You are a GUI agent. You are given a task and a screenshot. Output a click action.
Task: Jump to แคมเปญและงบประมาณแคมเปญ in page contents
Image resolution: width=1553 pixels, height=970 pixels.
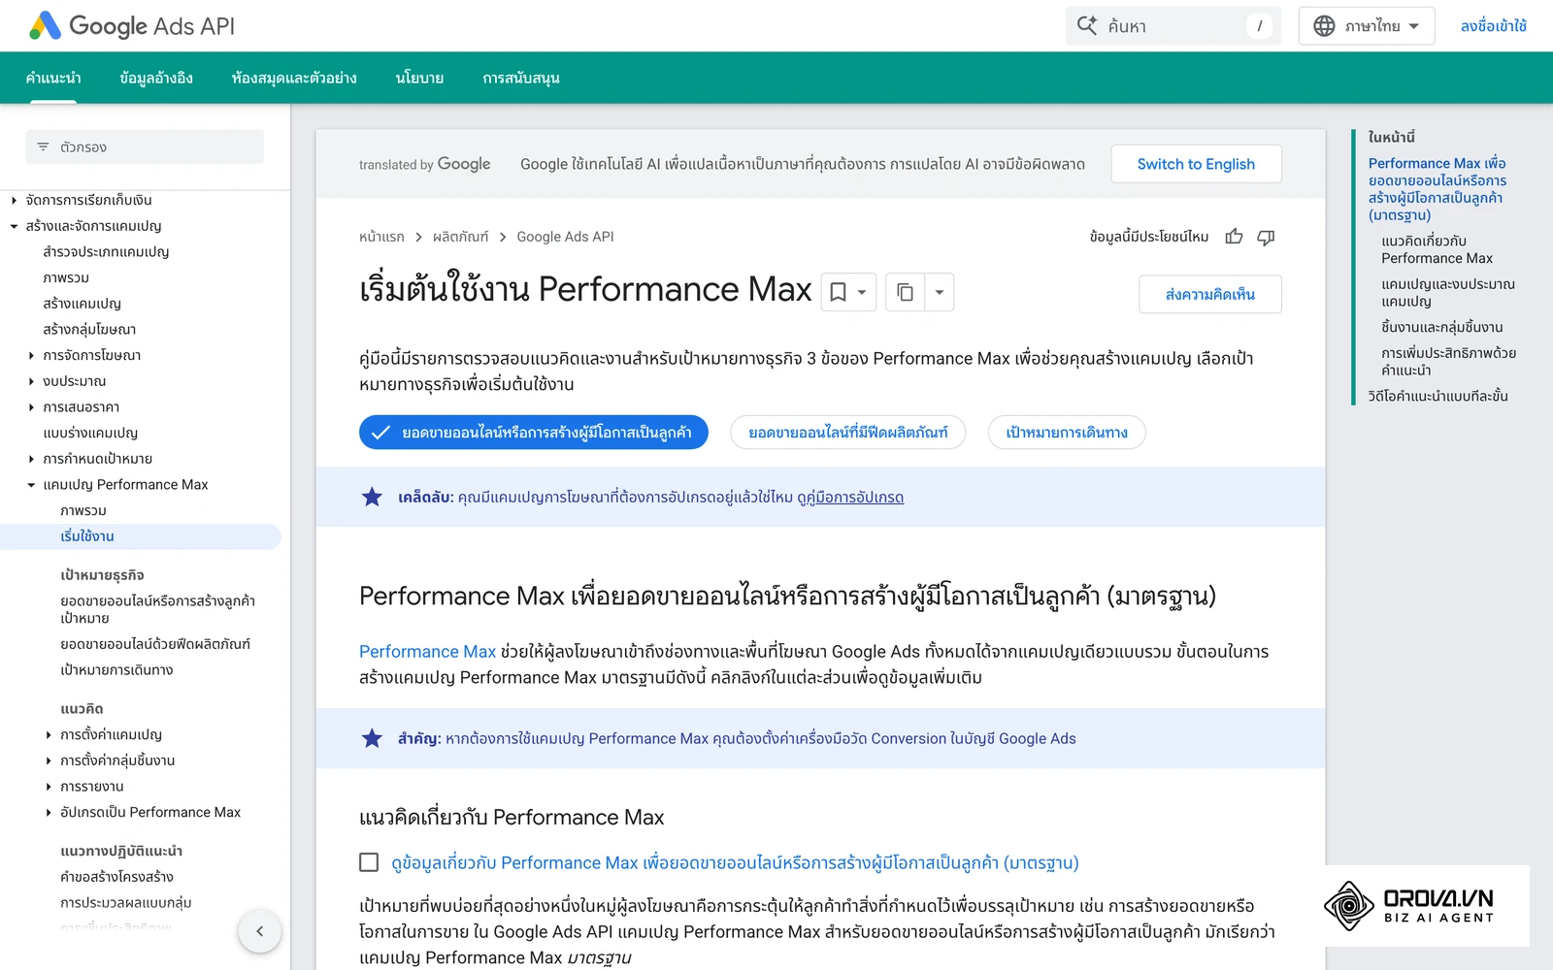point(1447,293)
